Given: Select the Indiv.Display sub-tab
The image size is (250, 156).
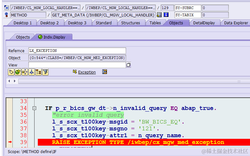Looking at the screenshot, I should [53, 37].
